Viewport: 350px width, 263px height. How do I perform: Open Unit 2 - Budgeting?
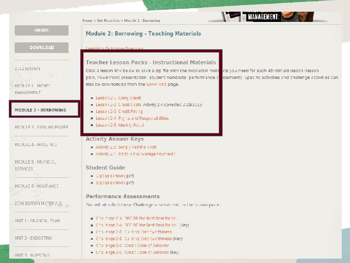click(x=33, y=238)
